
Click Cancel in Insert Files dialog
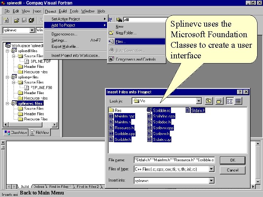pos(232,170)
